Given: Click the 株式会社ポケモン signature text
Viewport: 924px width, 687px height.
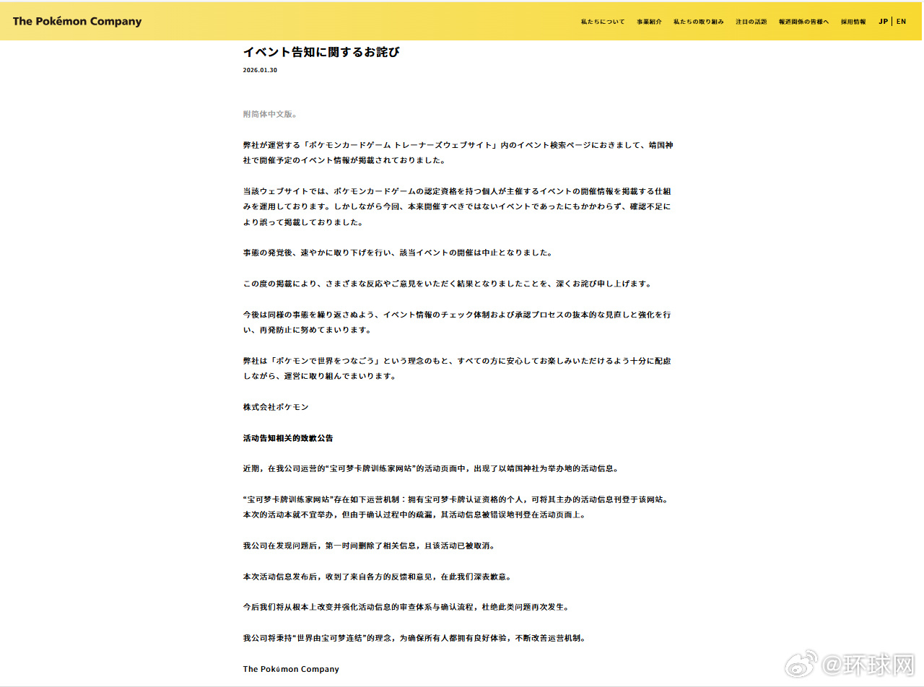Looking at the screenshot, I should 274,406.
